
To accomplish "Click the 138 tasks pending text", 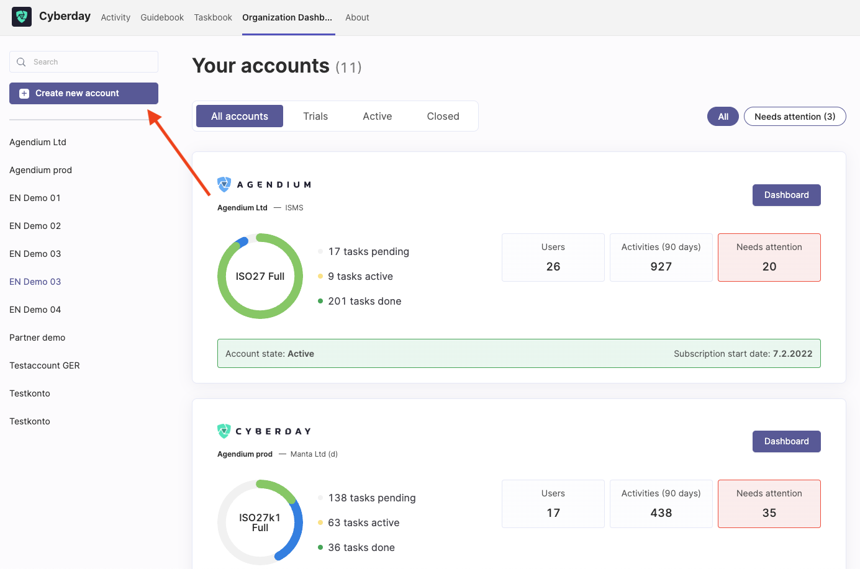I will [x=372, y=498].
